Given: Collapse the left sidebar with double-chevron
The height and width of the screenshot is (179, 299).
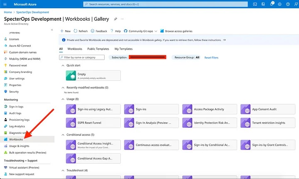Looking at the screenshot, I should point(52,30).
